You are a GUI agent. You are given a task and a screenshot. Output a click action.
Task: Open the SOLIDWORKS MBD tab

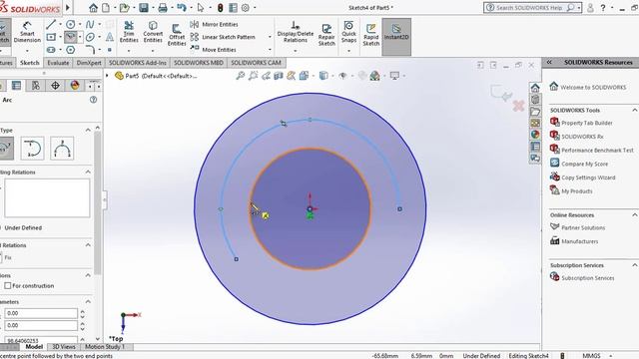pyautogui.click(x=199, y=63)
